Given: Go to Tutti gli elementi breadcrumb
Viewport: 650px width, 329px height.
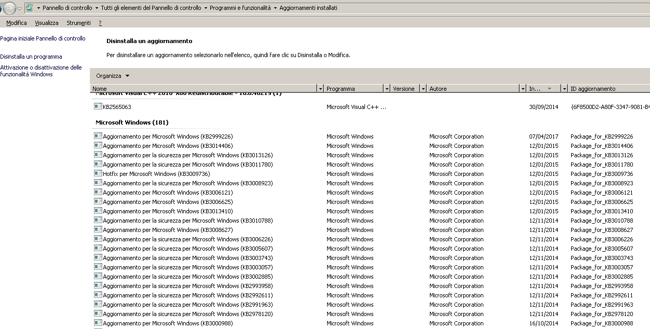Looking at the screenshot, I should [151, 8].
